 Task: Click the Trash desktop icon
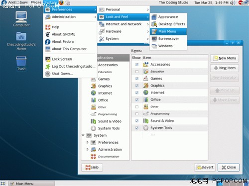[21, 61]
